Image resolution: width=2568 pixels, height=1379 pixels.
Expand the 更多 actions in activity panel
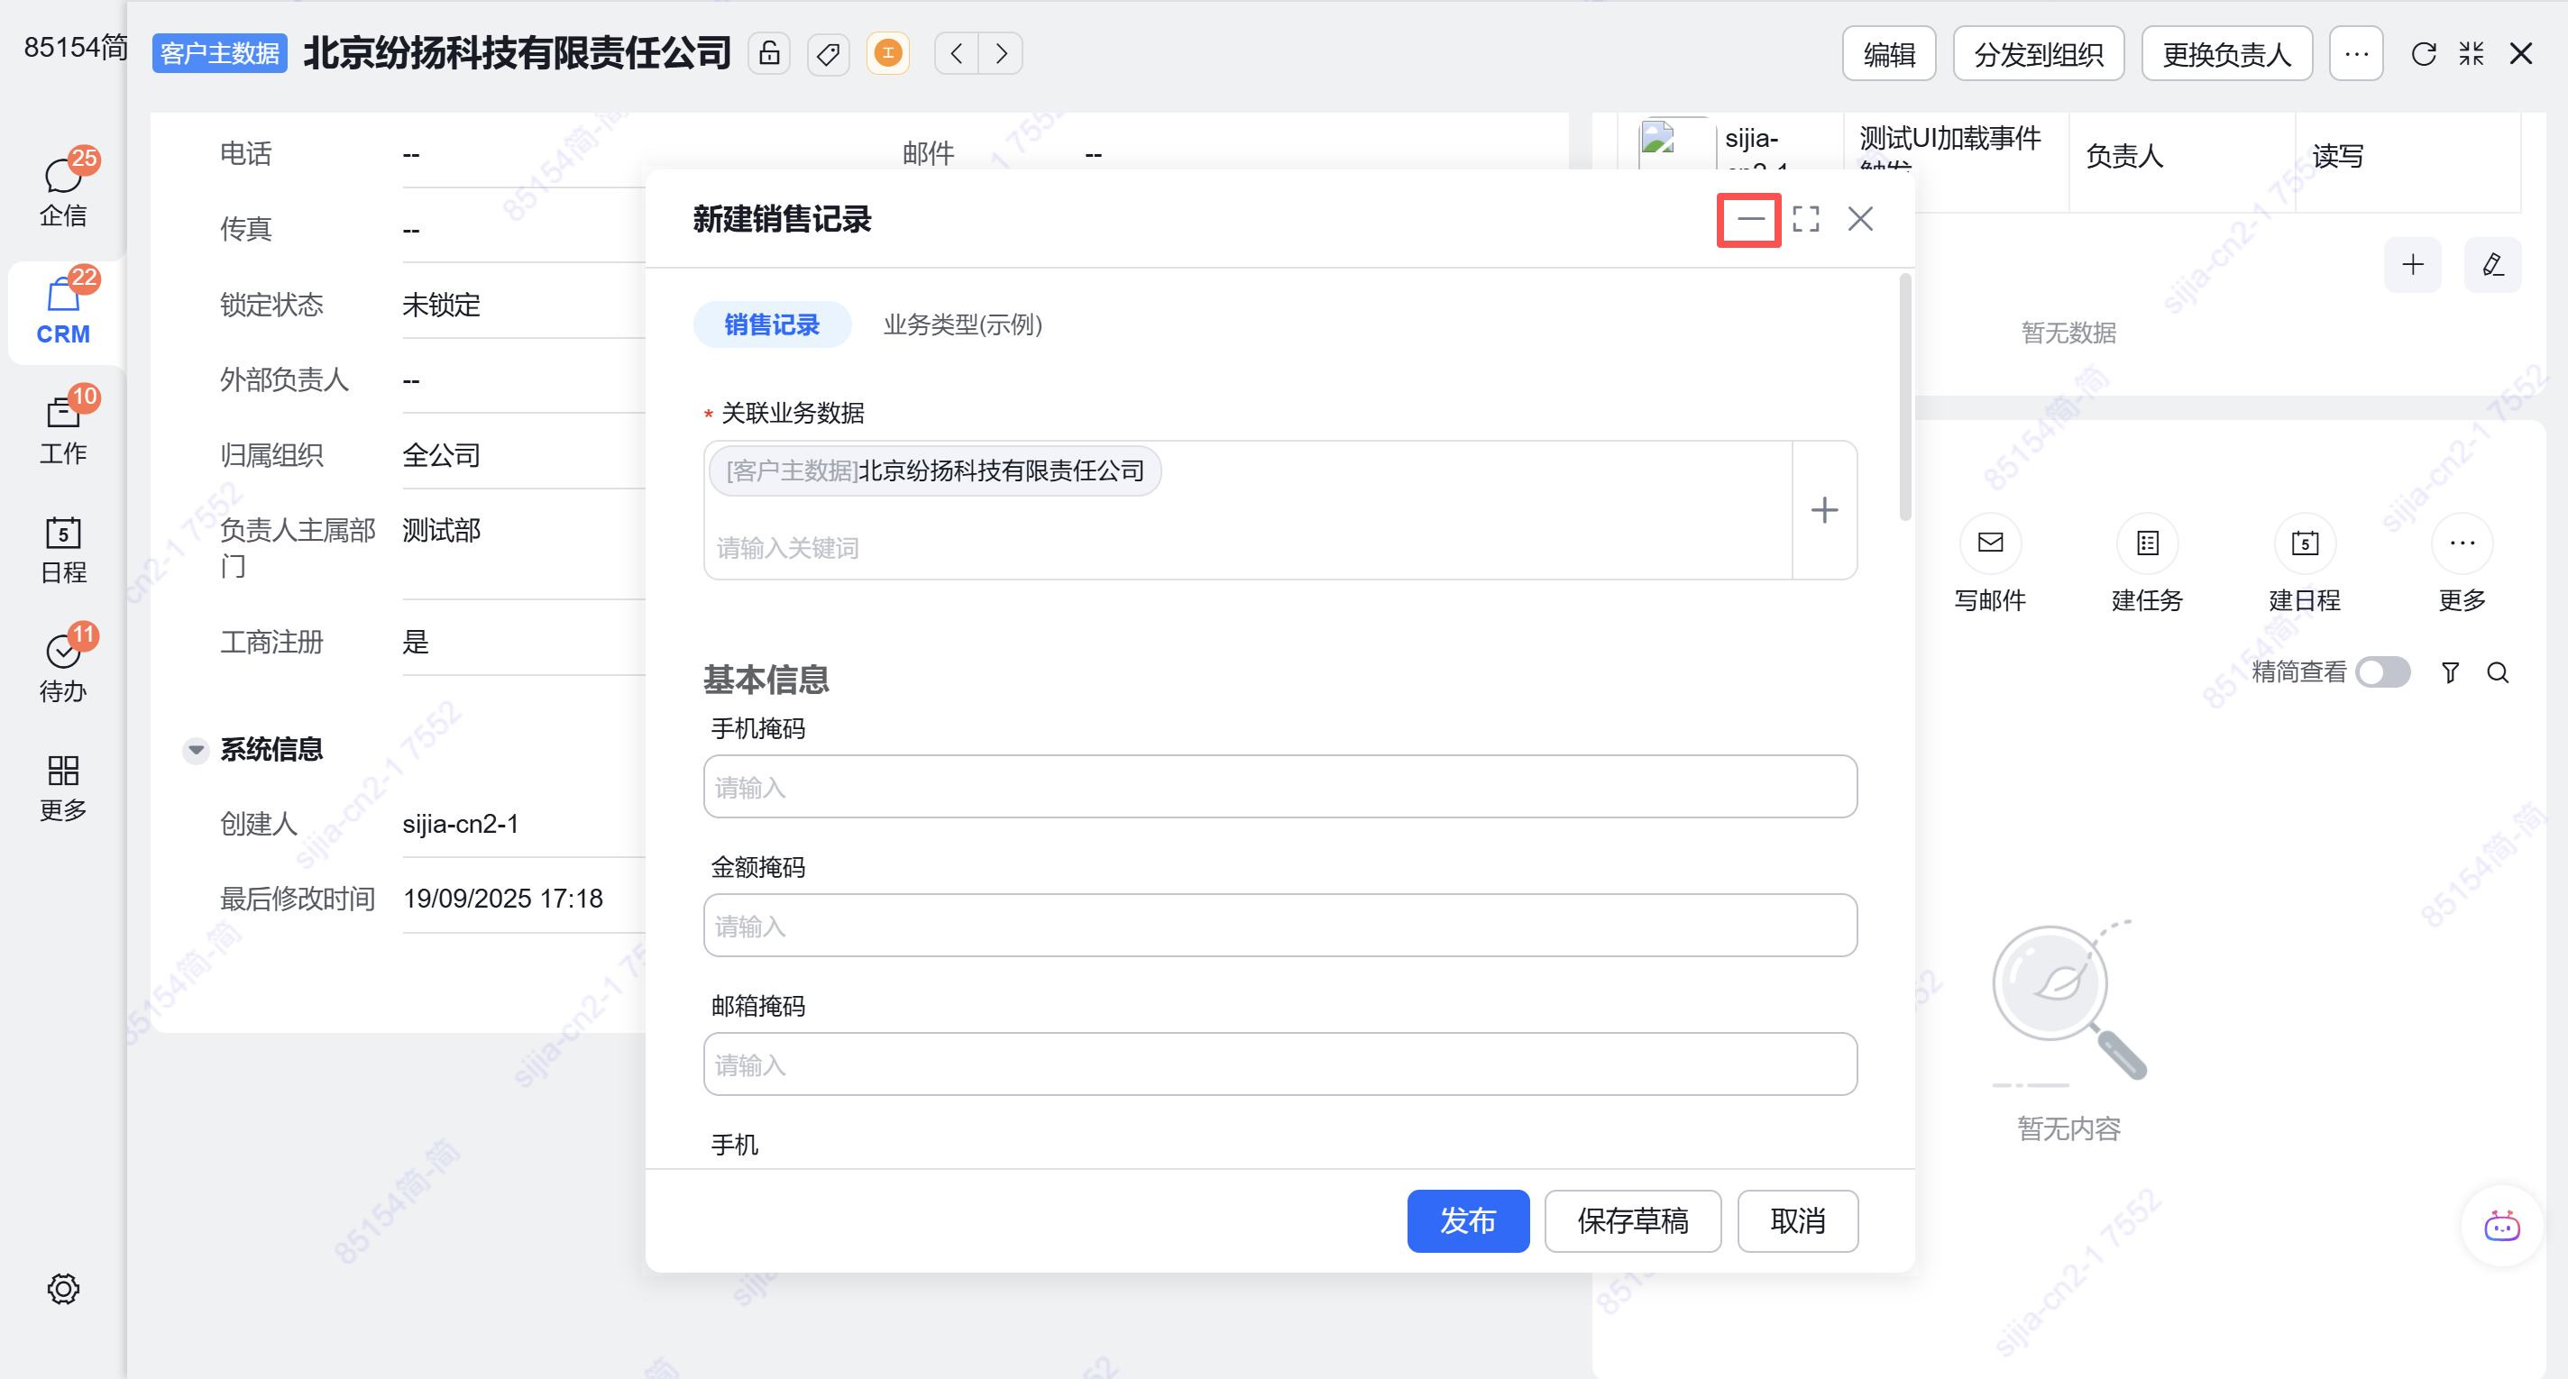tap(2462, 543)
